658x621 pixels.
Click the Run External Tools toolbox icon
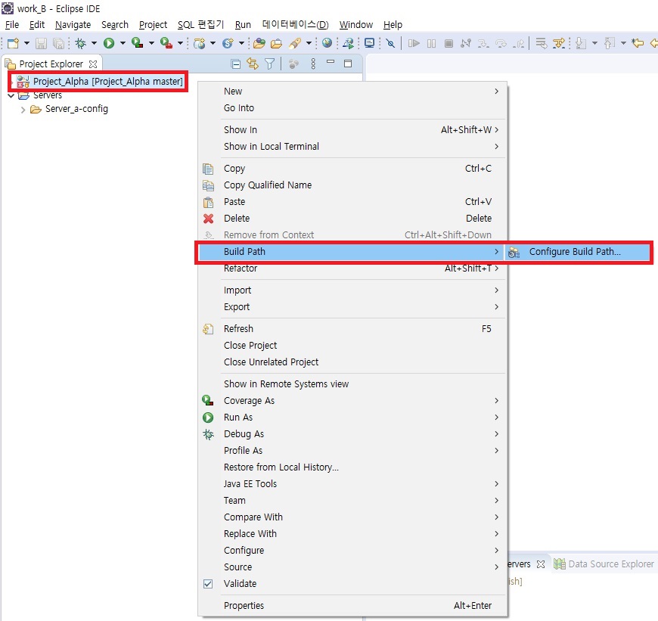166,43
